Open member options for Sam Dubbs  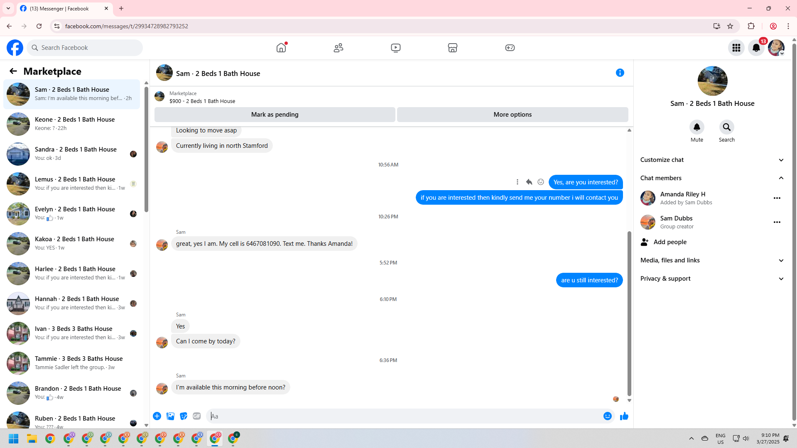click(777, 222)
